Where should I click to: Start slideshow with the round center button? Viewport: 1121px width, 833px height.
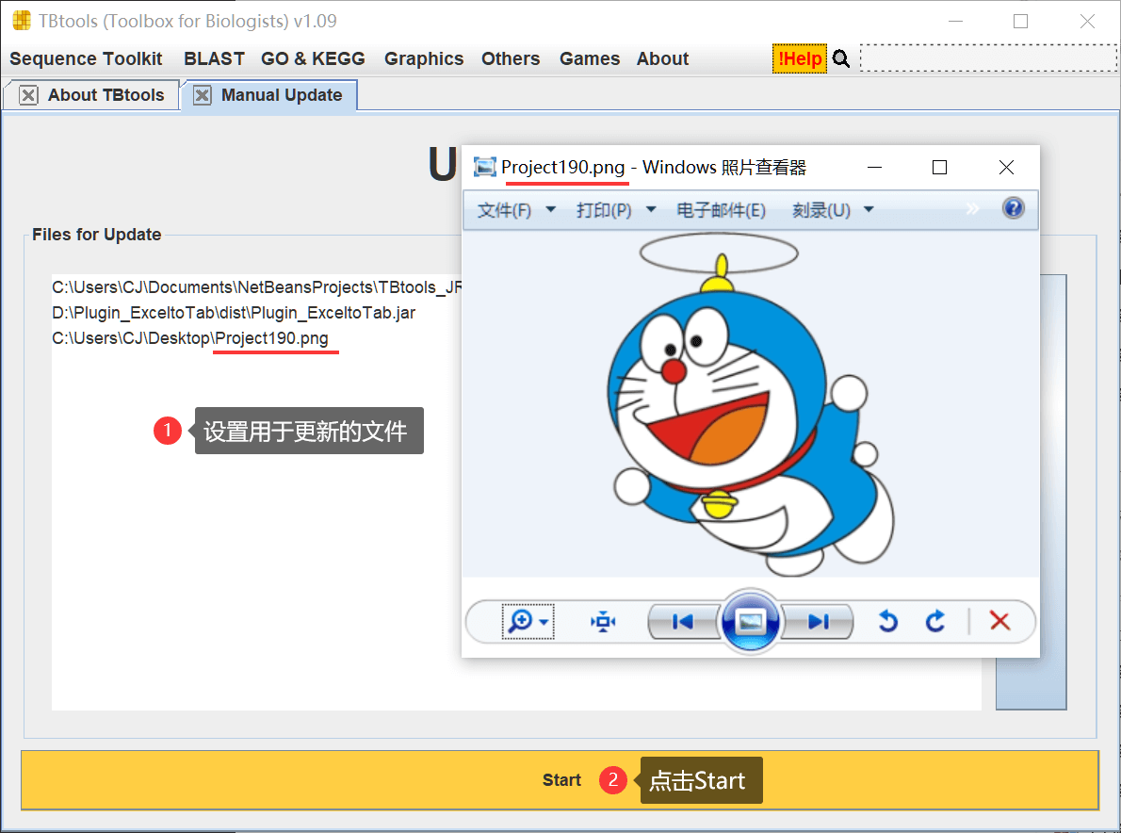pyautogui.click(x=750, y=621)
